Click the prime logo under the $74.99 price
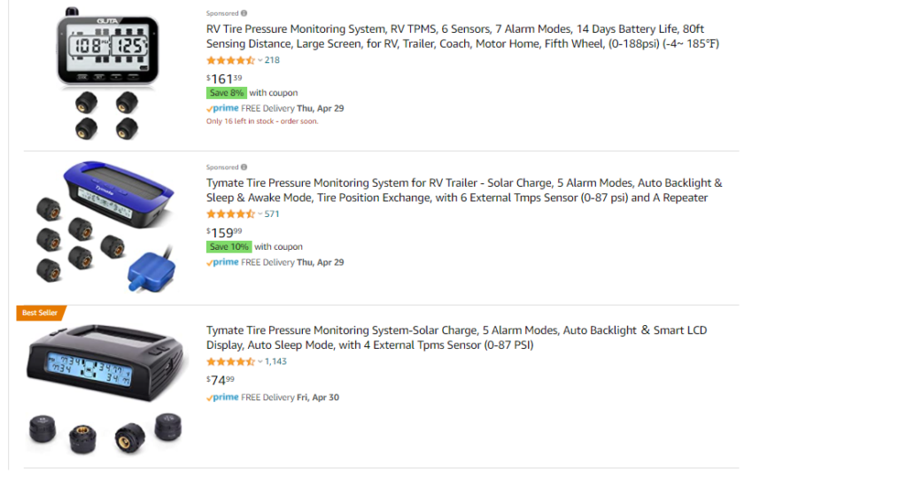Viewport: 907px width, 488px height. point(222,398)
